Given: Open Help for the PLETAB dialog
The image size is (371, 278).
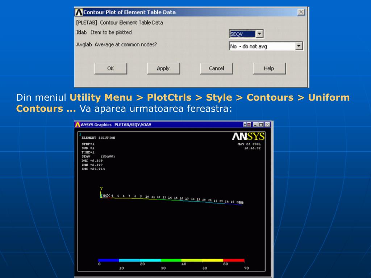Looking at the screenshot, I should [x=269, y=68].
